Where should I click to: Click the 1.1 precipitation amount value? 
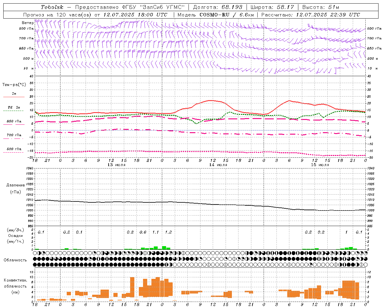tap(156, 232)
